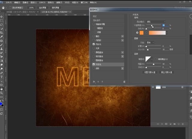Click the trash icon in Layer Style list
The image size is (192, 139).
click(x=124, y=82)
